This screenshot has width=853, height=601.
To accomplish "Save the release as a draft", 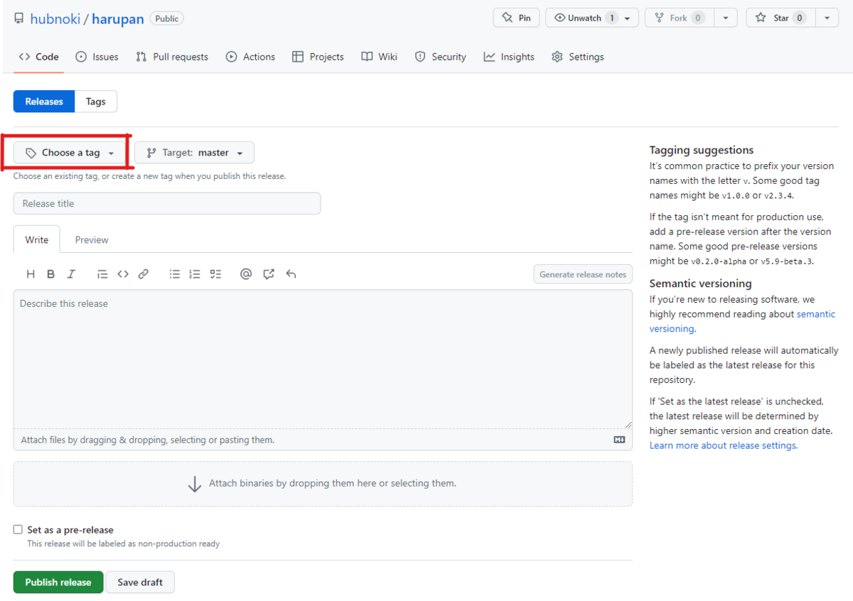I will point(140,582).
